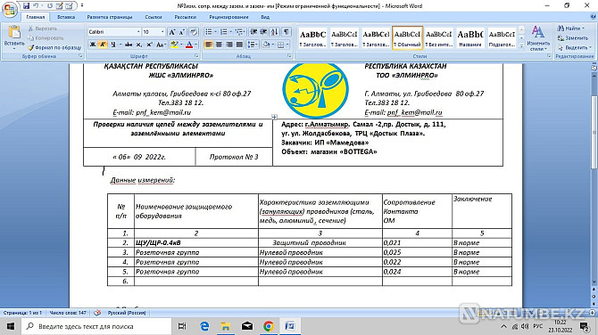Choose paragraph shading fill color
Screen dimensions: 598x335
click(x=266, y=45)
